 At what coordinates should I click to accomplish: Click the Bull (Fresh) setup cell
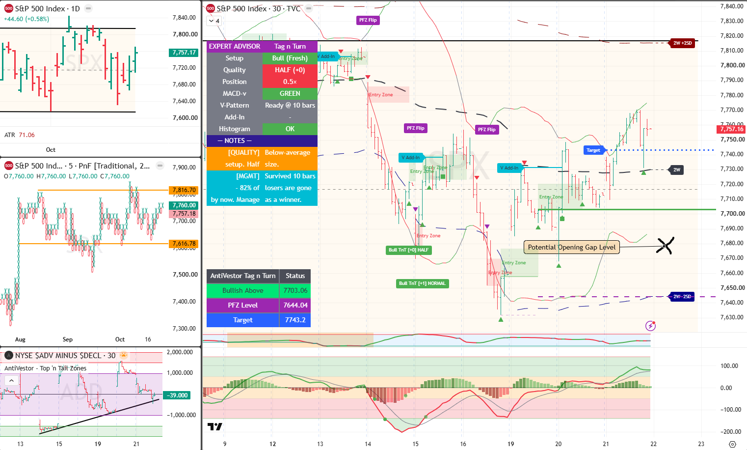coord(290,58)
